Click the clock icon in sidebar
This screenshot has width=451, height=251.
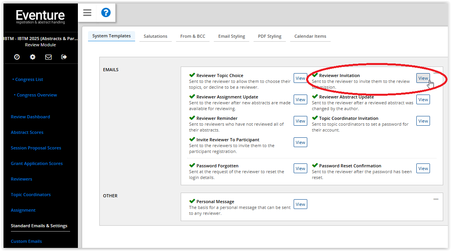click(17, 57)
